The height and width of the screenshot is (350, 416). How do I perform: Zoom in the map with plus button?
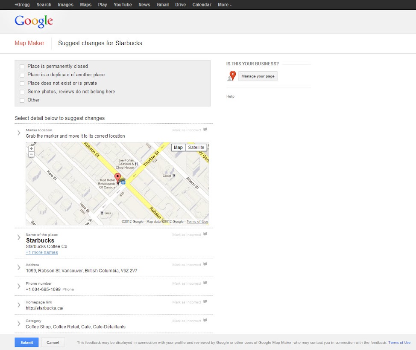31,148
